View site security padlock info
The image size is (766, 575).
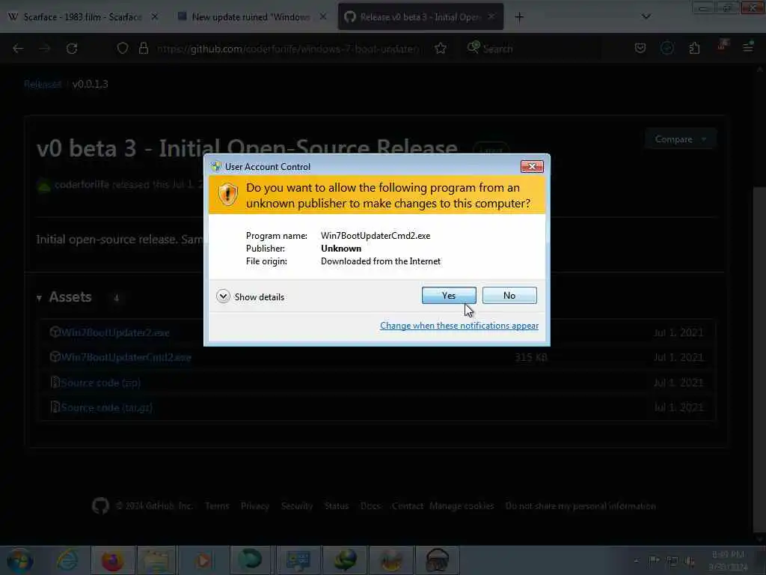point(143,49)
